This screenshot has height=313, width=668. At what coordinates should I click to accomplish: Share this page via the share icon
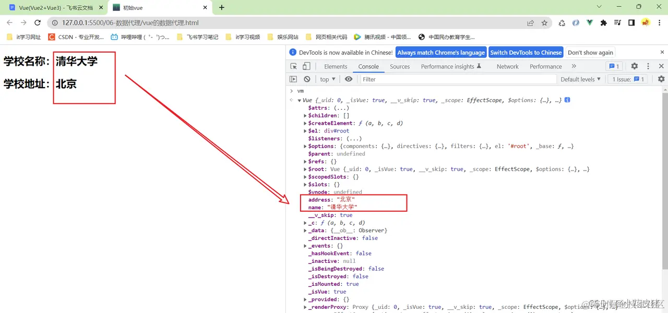[x=530, y=23]
